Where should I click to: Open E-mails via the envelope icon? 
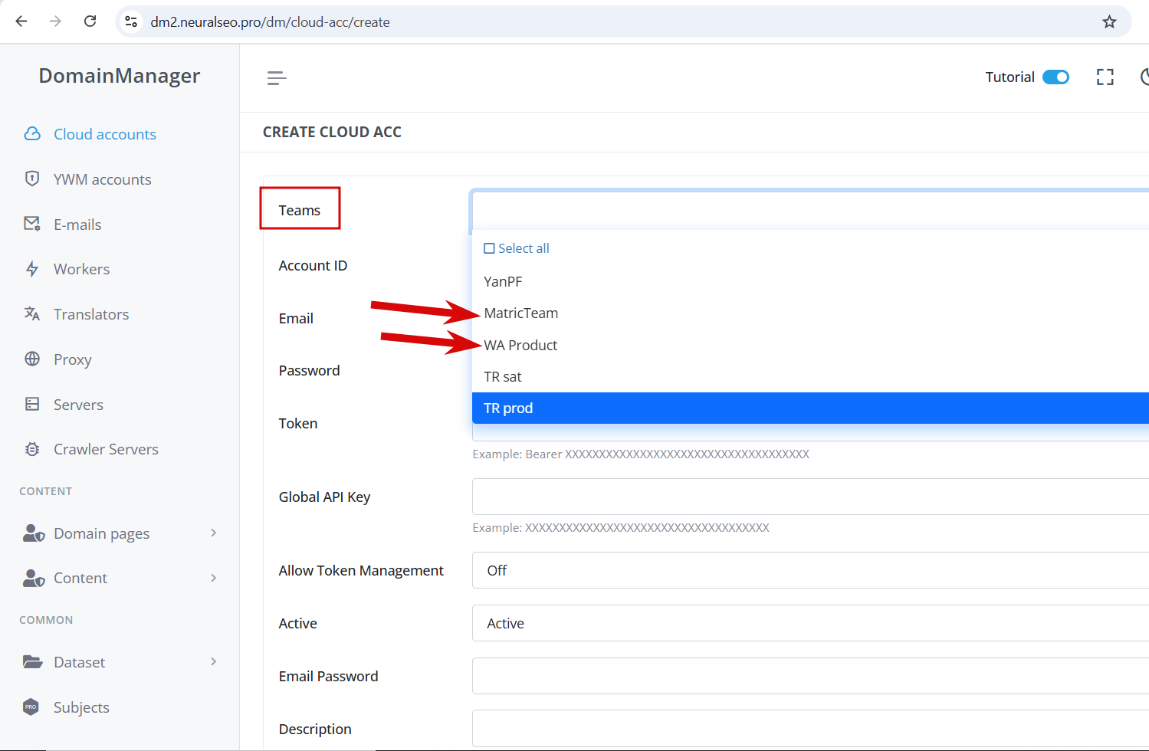coord(32,224)
